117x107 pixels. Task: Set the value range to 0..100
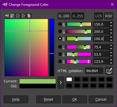[64, 16]
